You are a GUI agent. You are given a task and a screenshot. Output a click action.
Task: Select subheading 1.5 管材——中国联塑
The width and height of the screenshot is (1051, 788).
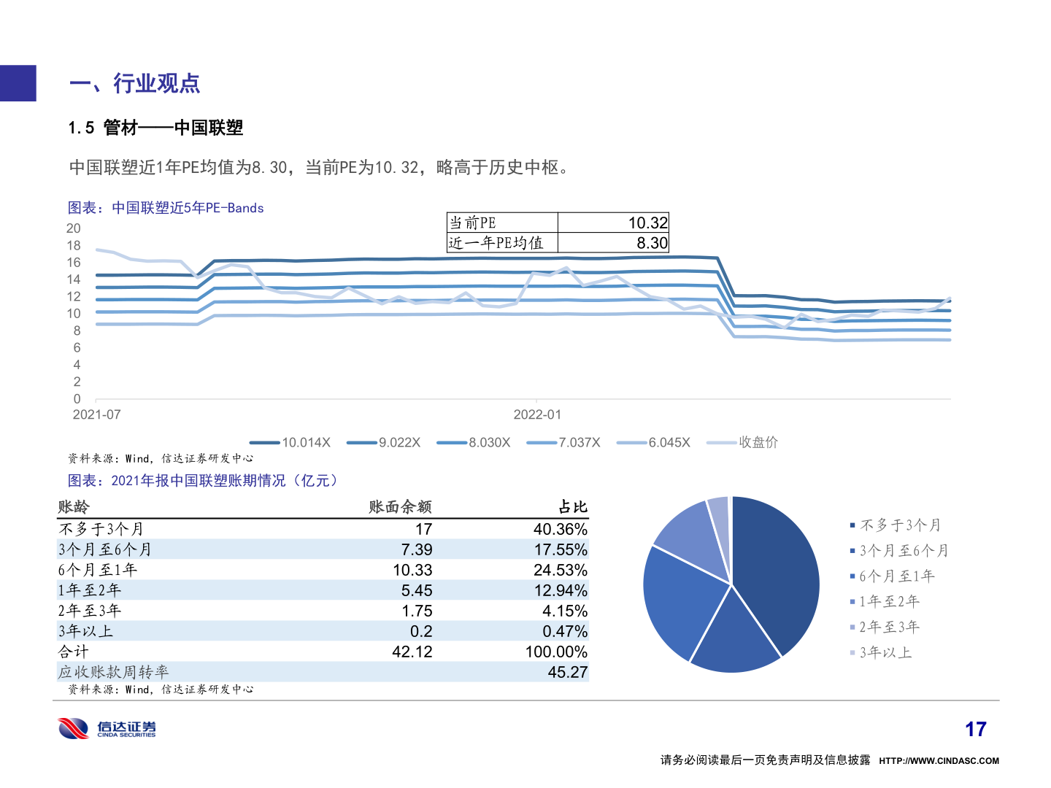tap(155, 128)
